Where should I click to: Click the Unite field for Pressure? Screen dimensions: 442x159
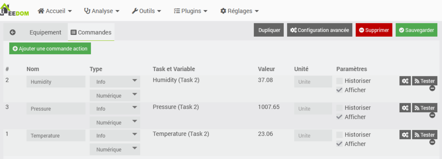(x=313, y=109)
